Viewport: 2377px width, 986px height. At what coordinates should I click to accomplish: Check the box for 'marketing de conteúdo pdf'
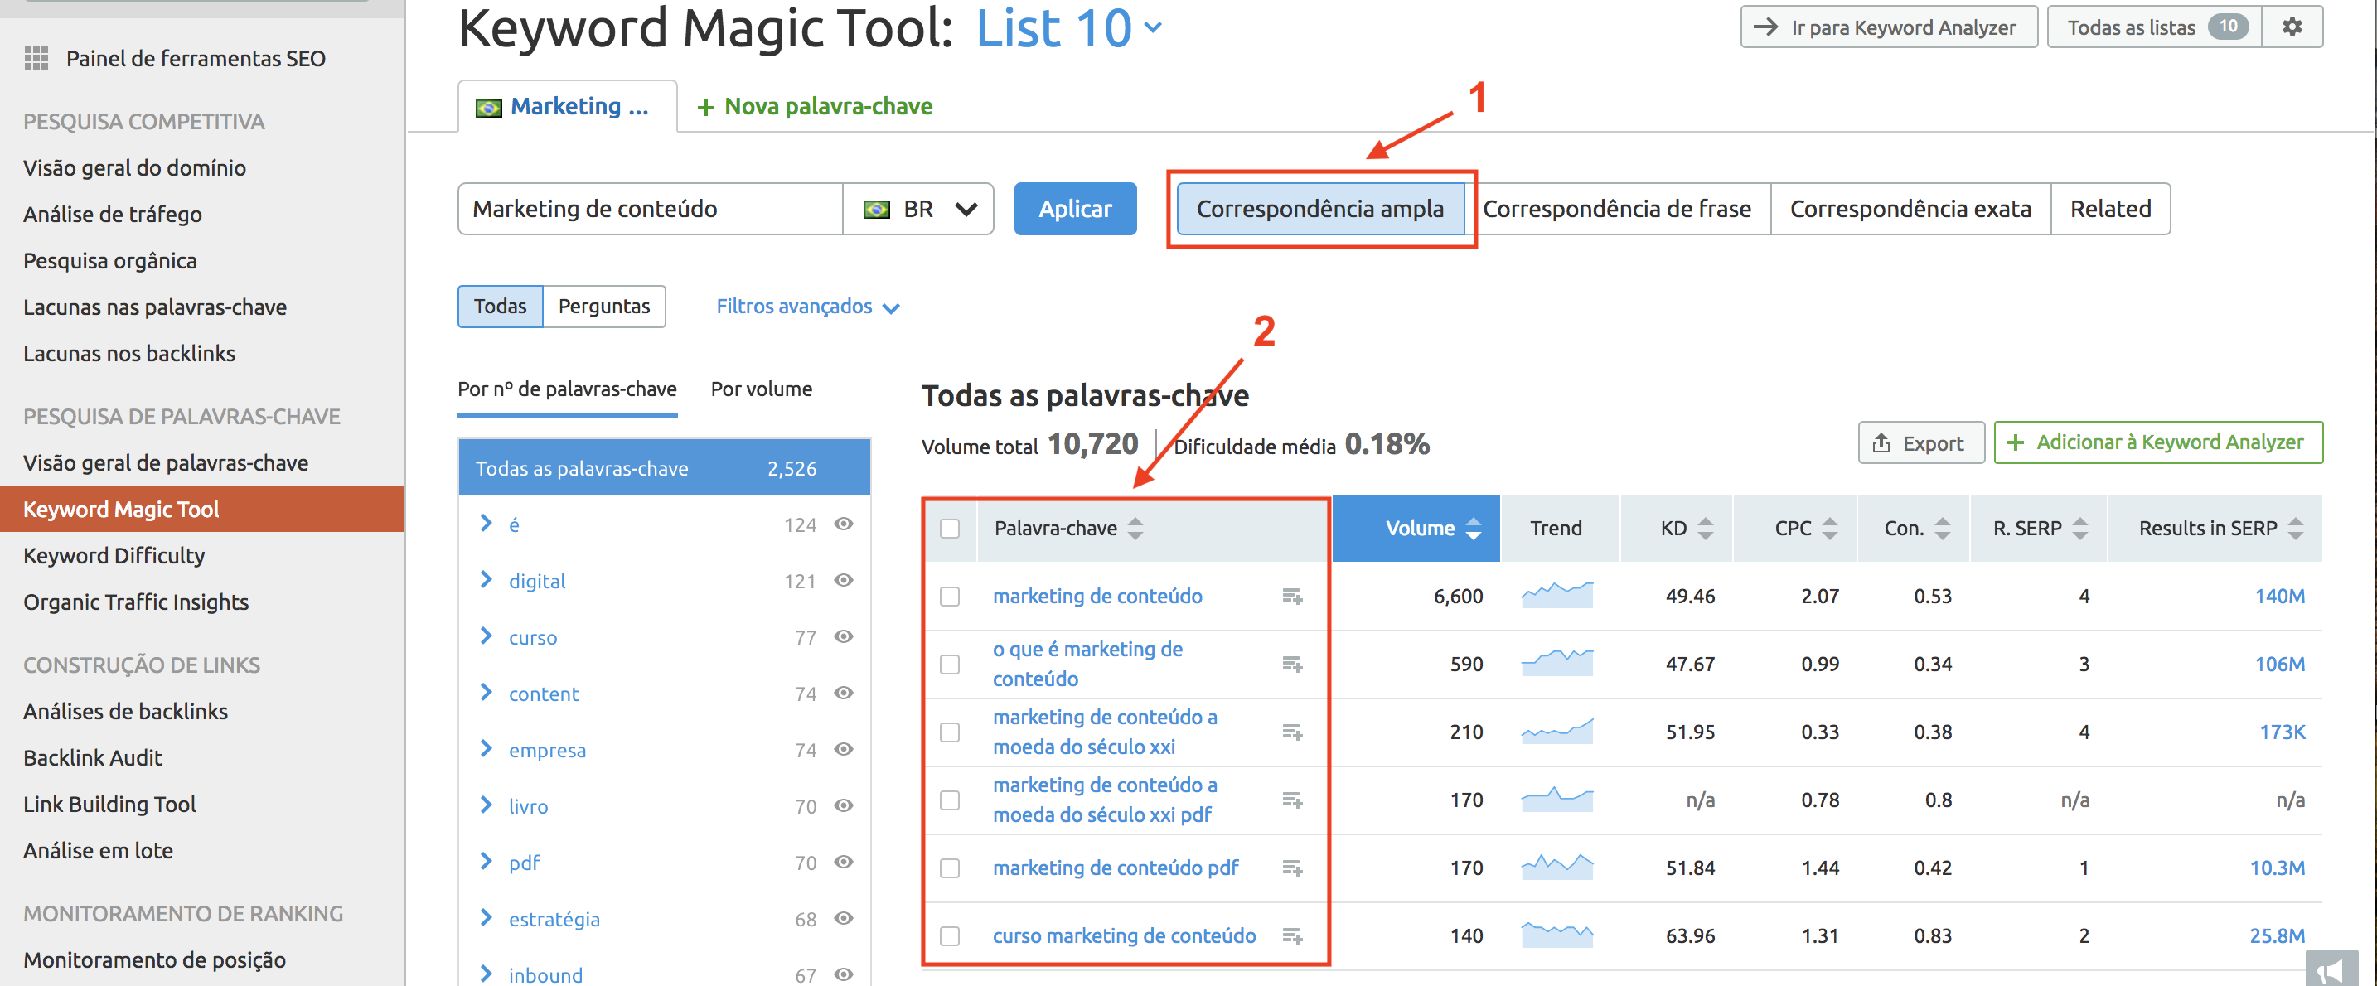(950, 868)
